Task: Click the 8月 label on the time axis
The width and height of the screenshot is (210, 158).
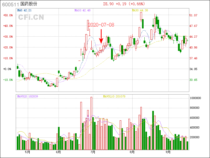Action: point(132,152)
